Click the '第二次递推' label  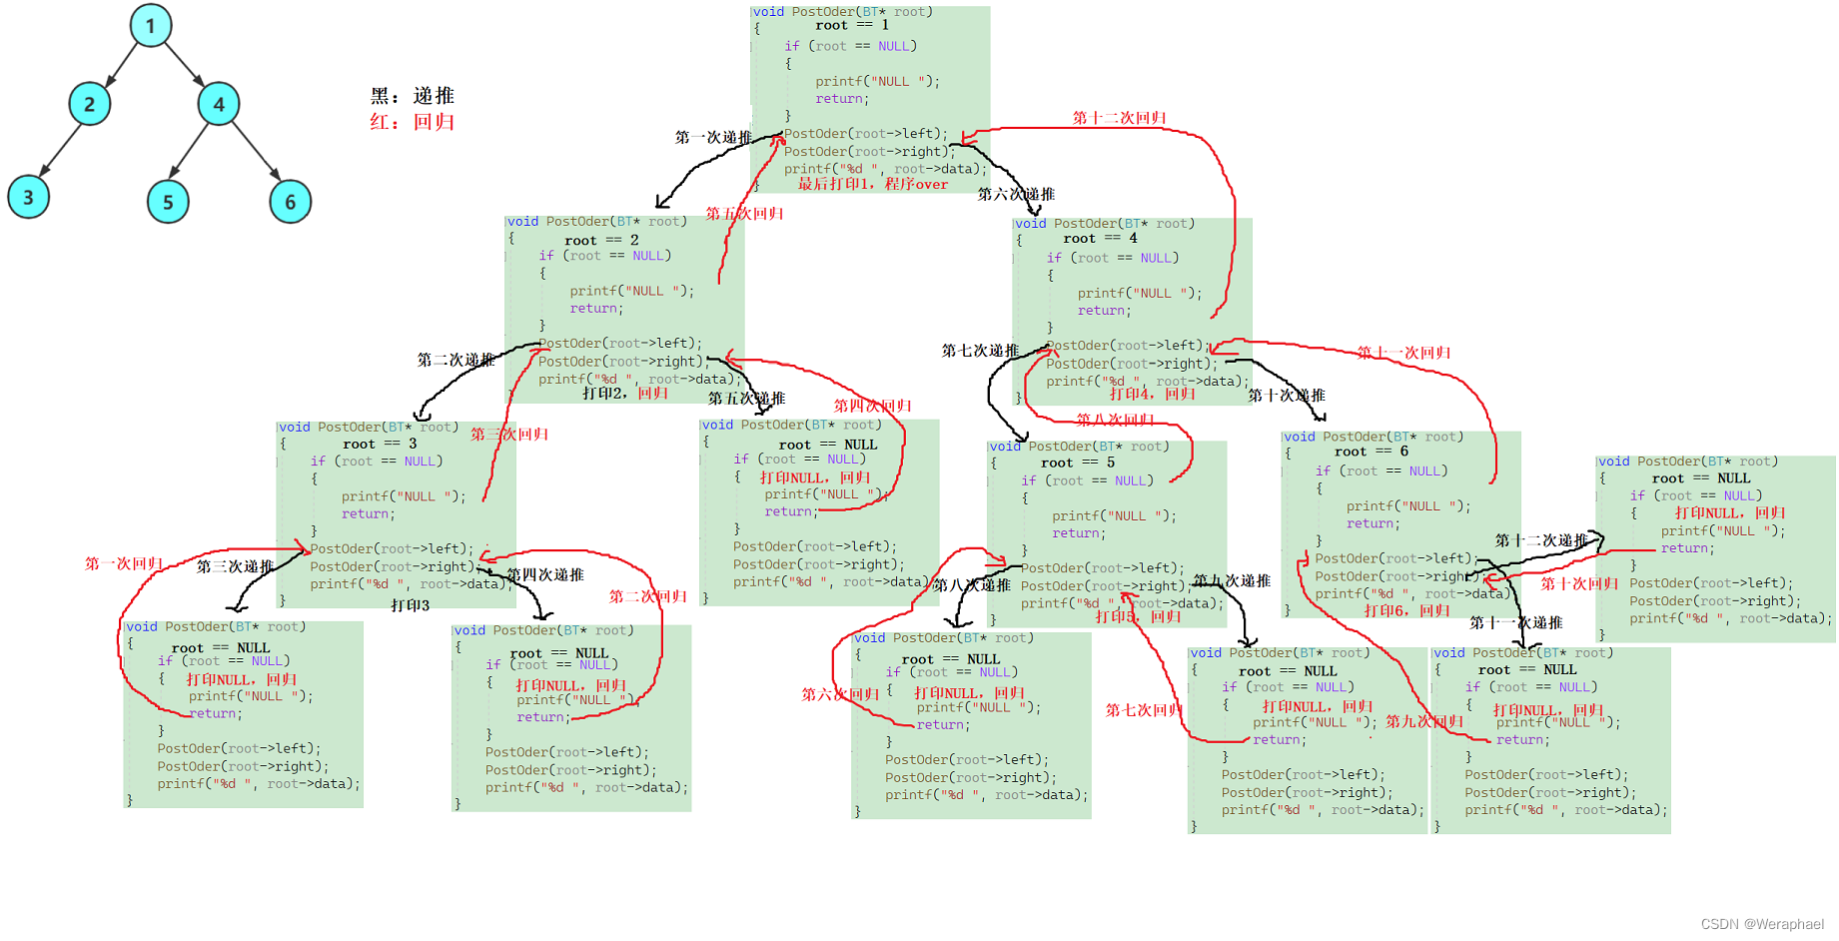click(x=456, y=360)
